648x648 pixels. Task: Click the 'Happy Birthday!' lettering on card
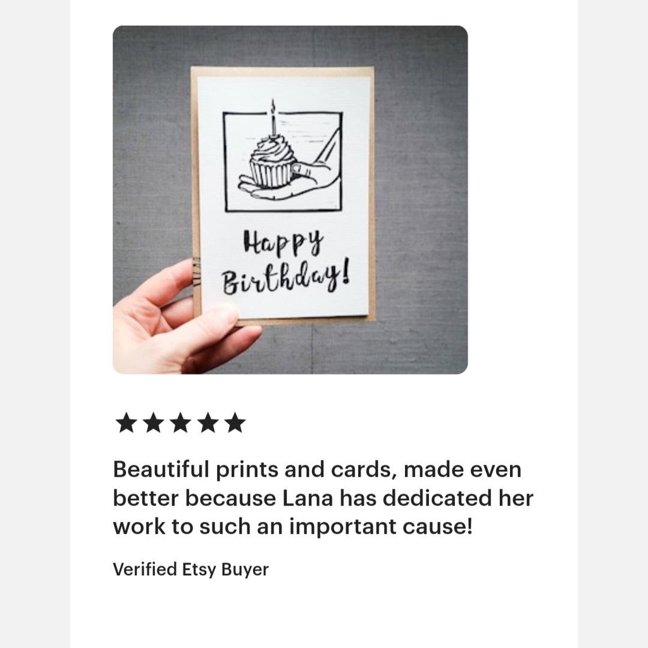[x=285, y=263]
